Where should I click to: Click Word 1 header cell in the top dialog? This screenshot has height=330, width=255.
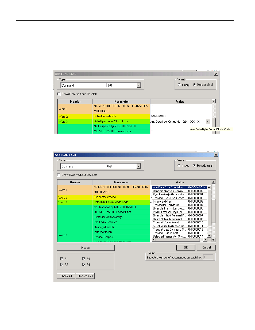(75, 109)
